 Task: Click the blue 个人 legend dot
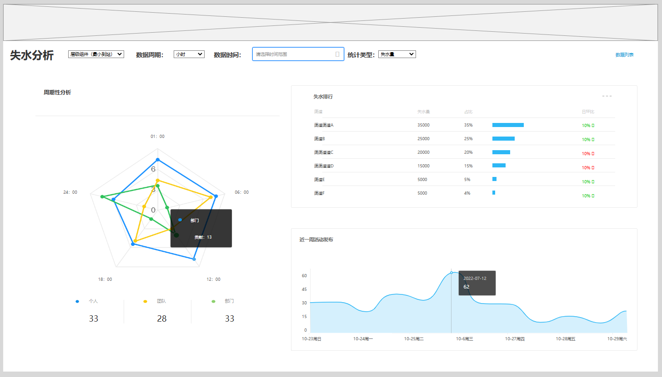pos(77,301)
